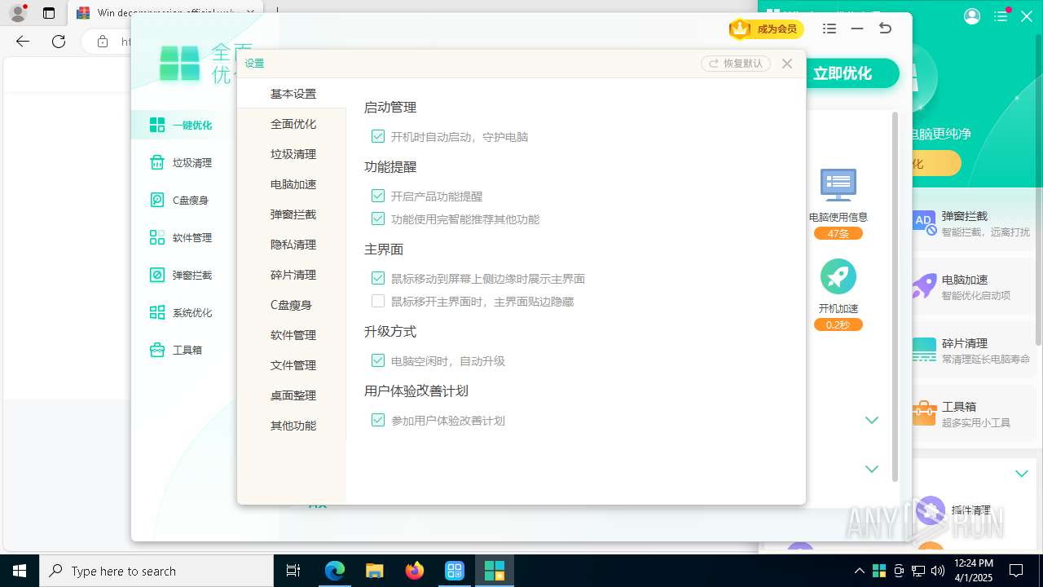Toggle 鼠标移动到屏幕上侧边缘时展示主界面 checkbox
Viewport: 1043px width, 587px height.
pyautogui.click(x=378, y=278)
